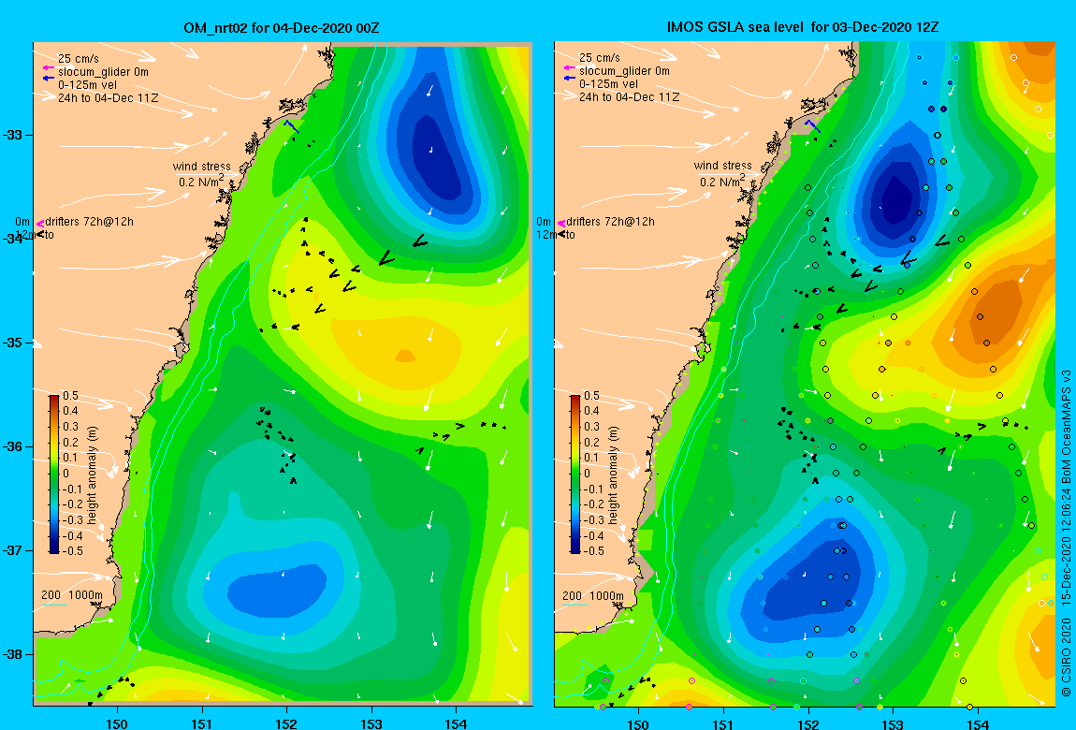Click the magenta slocum_glider arrow in left legend

pyautogui.click(x=48, y=68)
